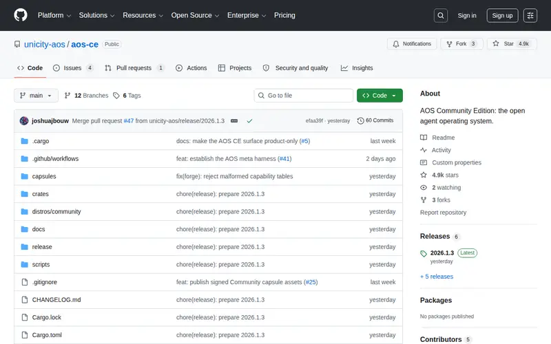551x344 pixels.
Task: Click the green commit status checkmark
Action: pyautogui.click(x=249, y=121)
